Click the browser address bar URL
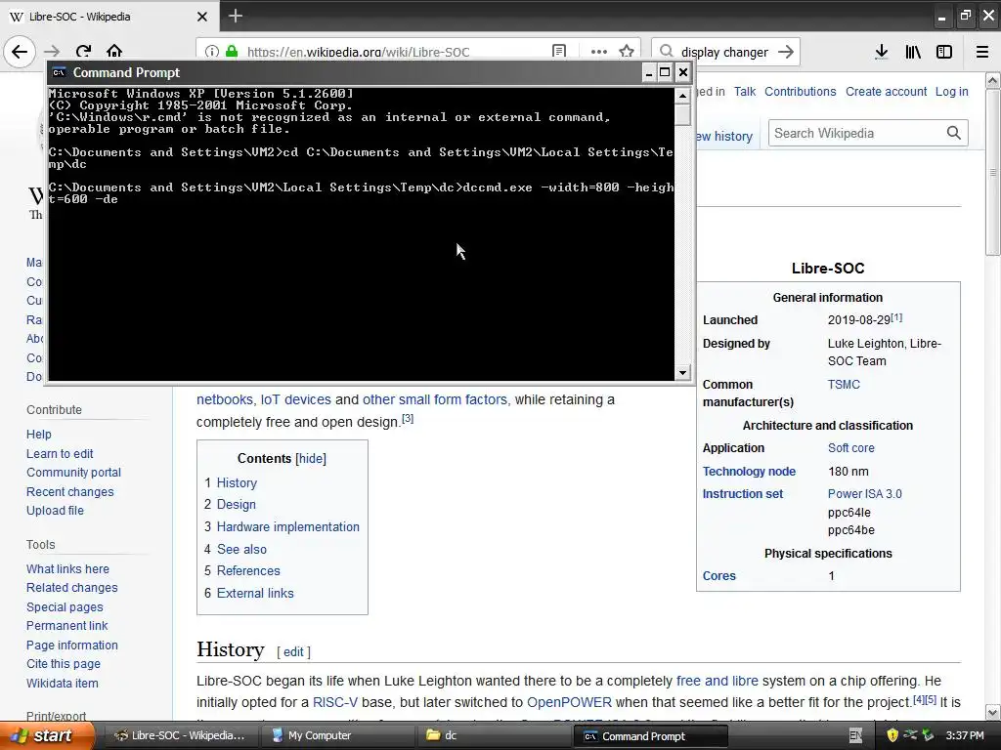This screenshot has height=750, width=1001. coord(358,52)
